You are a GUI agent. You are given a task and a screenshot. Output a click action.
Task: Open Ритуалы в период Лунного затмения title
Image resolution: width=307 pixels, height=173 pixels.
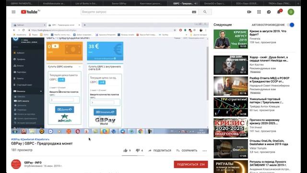click(268, 163)
